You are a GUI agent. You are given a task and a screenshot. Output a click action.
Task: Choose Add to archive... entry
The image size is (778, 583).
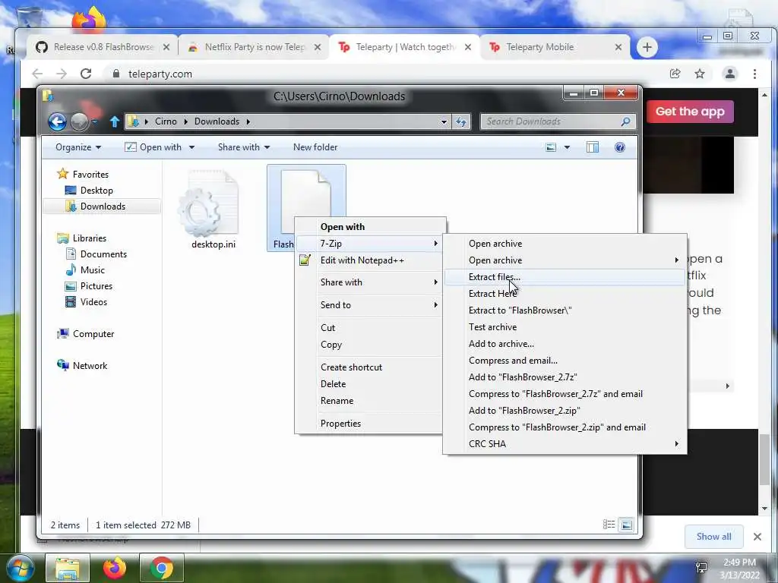pyautogui.click(x=565, y=344)
